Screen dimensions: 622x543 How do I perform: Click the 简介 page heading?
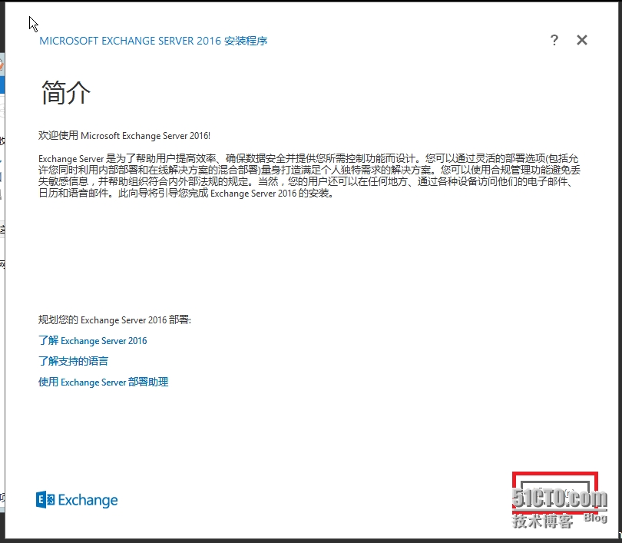tap(66, 93)
